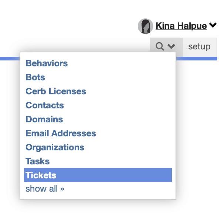Choose Bots in the search menu
This screenshot has width=221, height=213.
pyautogui.click(x=35, y=77)
